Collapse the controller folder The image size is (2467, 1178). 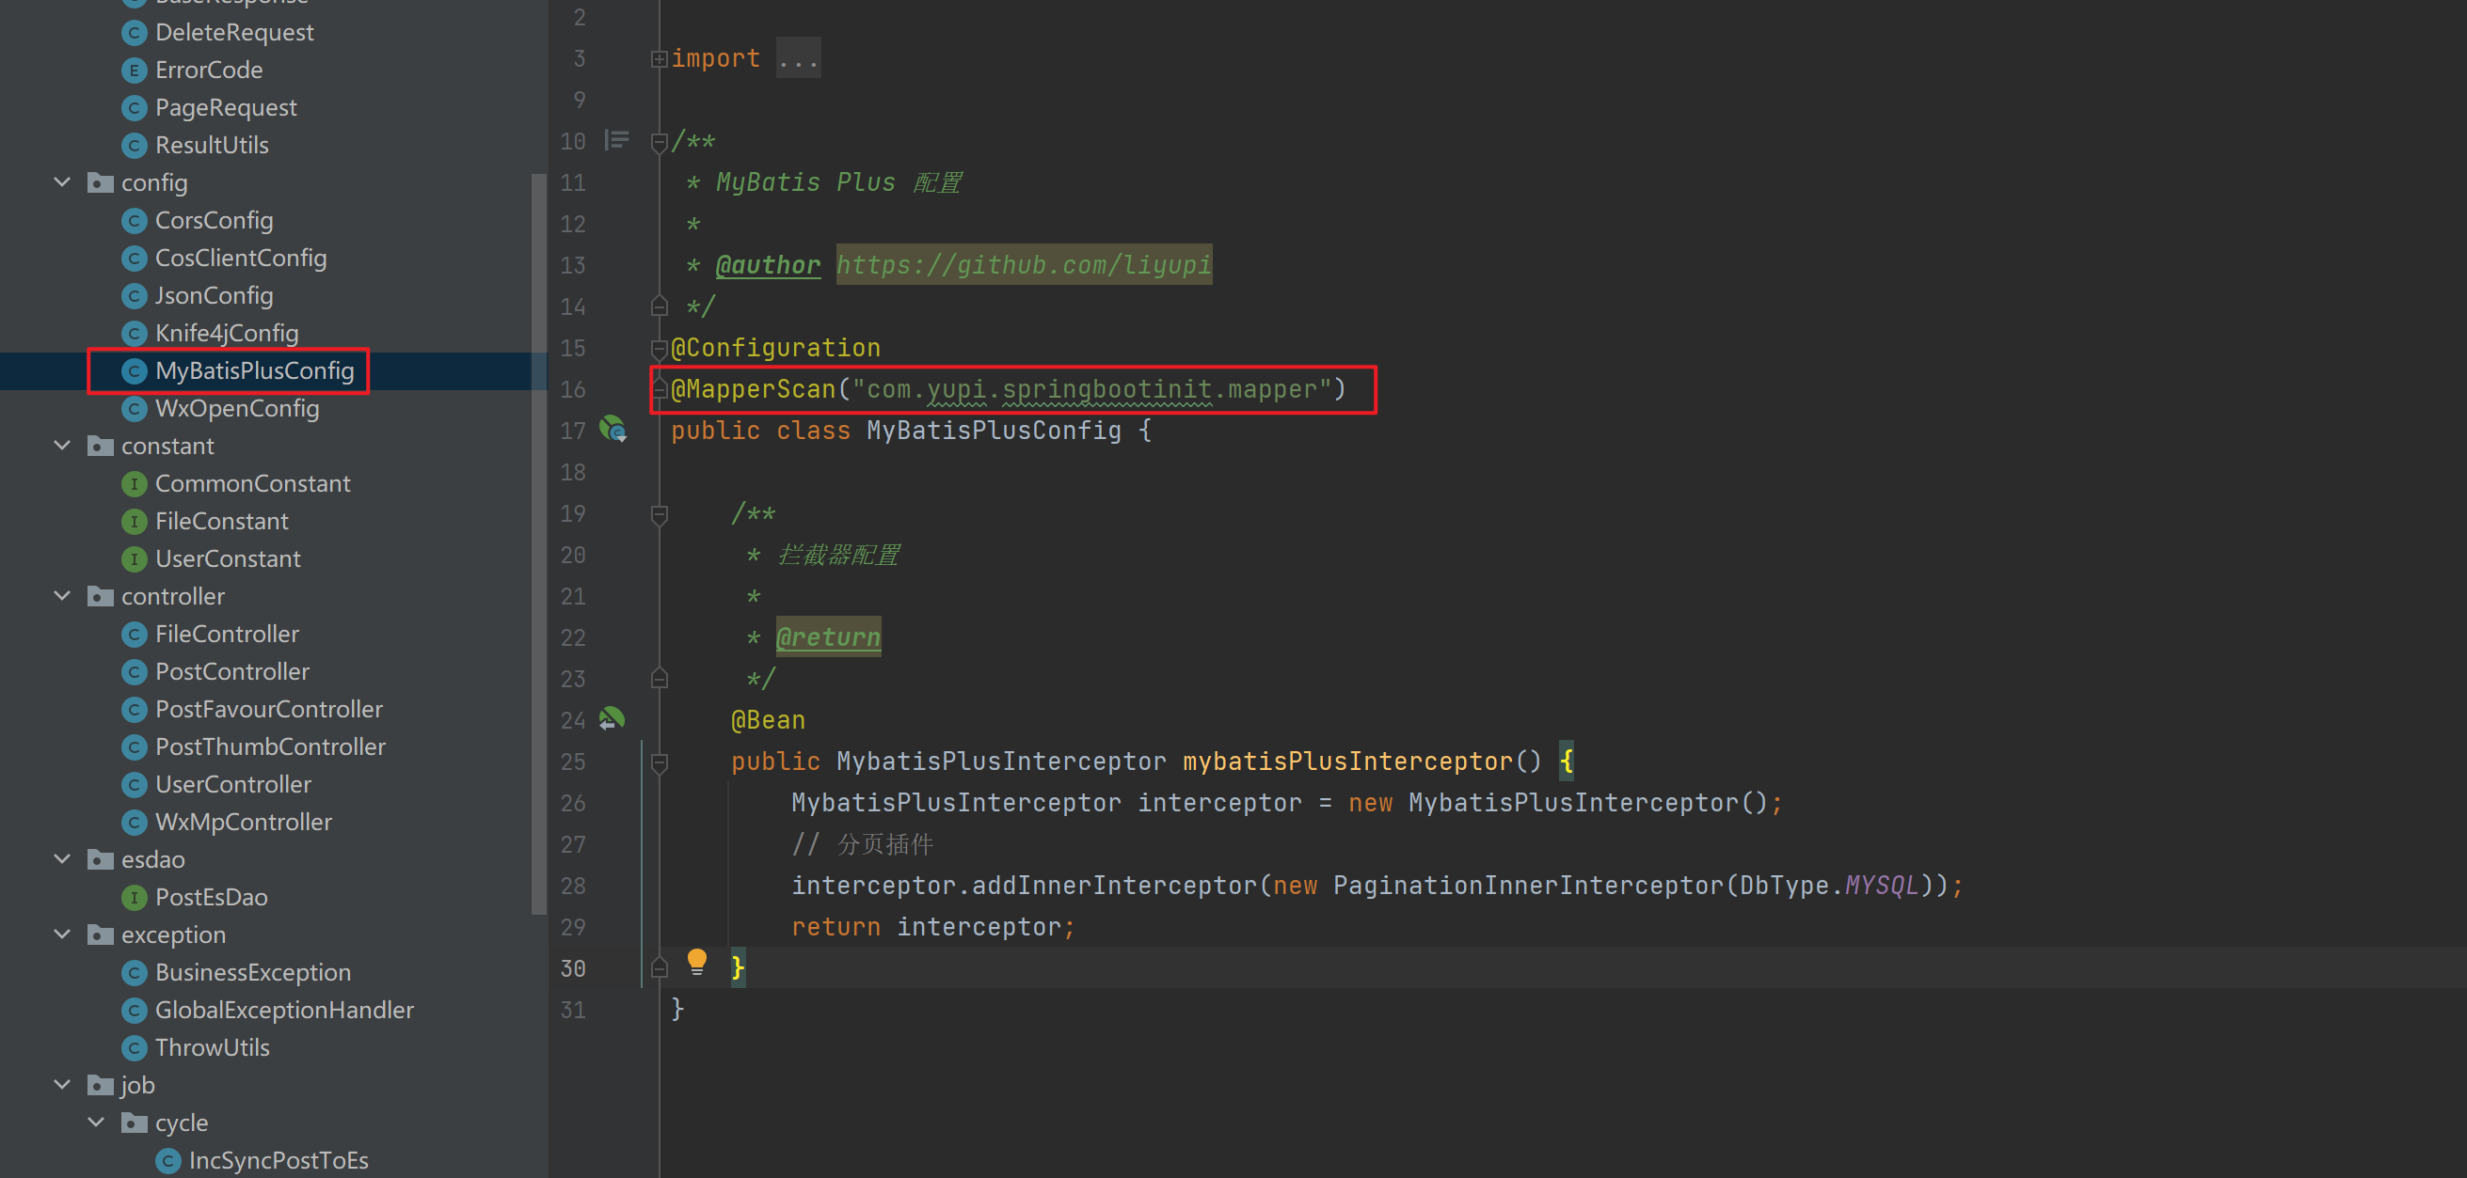pos(62,596)
